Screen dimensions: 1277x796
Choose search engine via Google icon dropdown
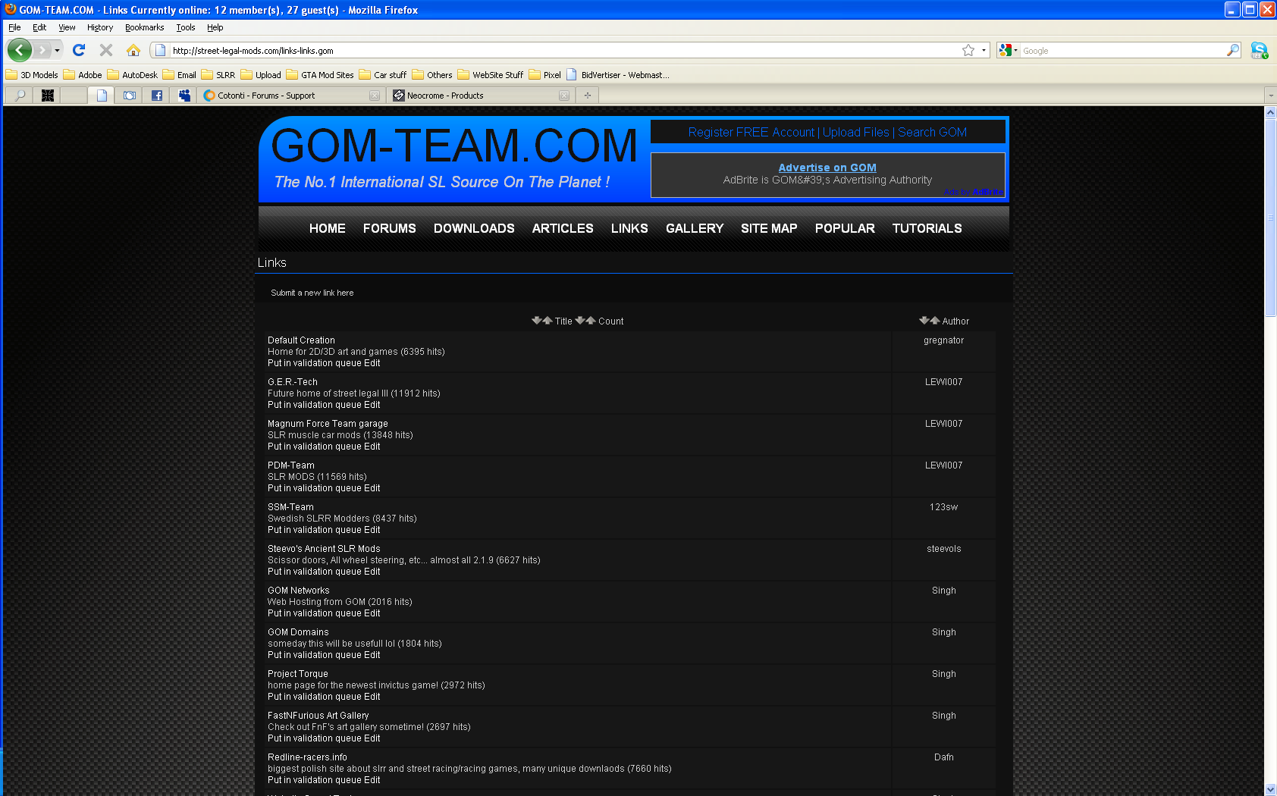[1009, 50]
